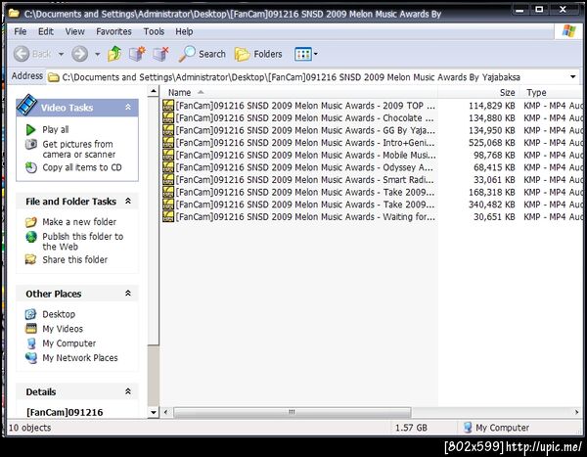Collapse the Details panel
Screen dimensions: 587x457
[x=128, y=391]
